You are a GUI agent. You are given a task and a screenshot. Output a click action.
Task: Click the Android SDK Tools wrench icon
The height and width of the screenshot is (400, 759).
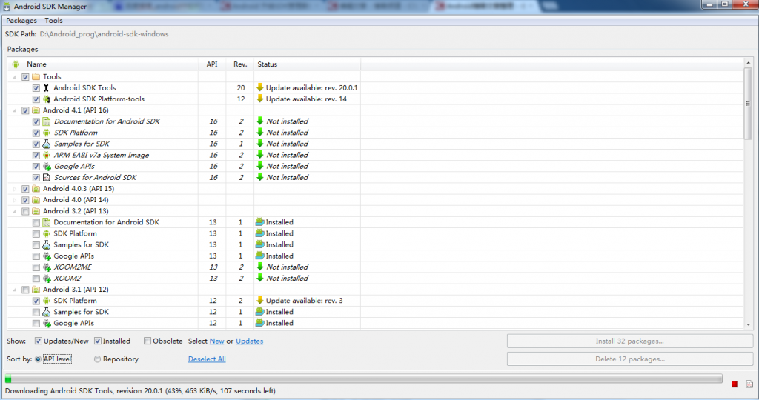click(x=47, y=88)
